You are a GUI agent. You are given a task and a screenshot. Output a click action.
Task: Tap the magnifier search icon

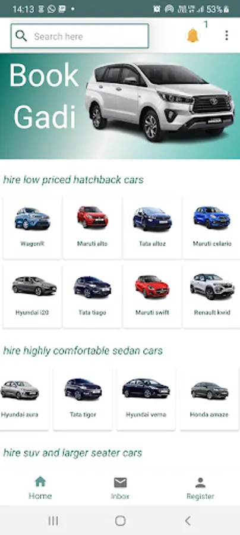coord(21,36)
